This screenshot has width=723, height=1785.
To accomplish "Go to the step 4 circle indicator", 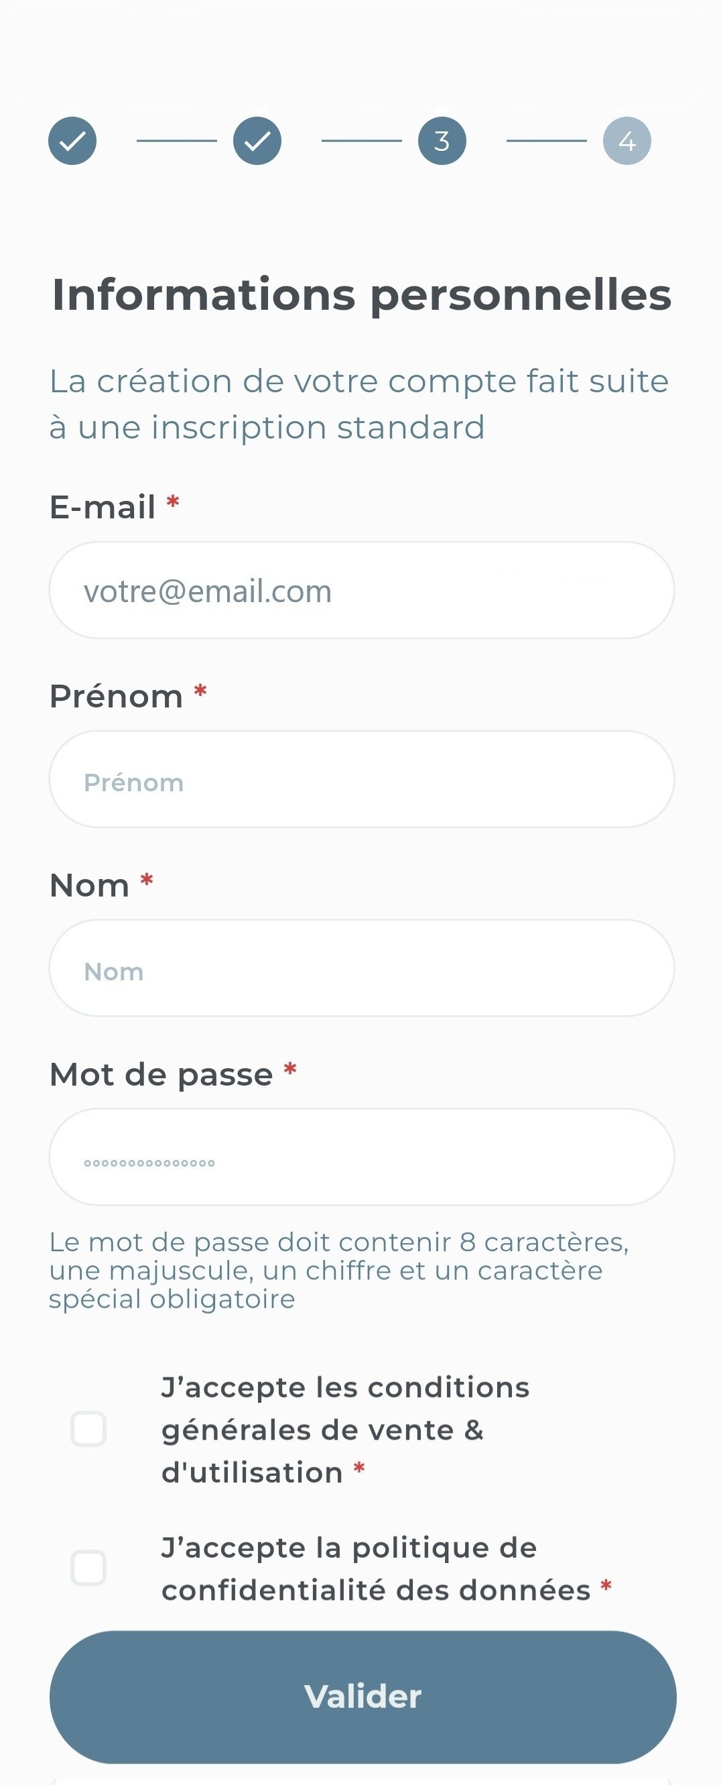I will click(x=627, y=141).
